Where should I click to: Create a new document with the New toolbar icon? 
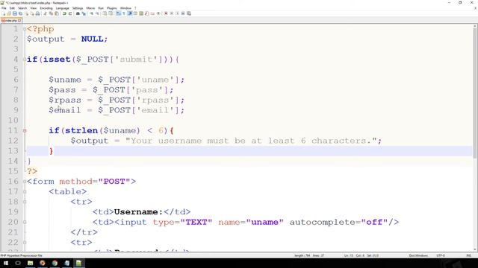point(3,13)
